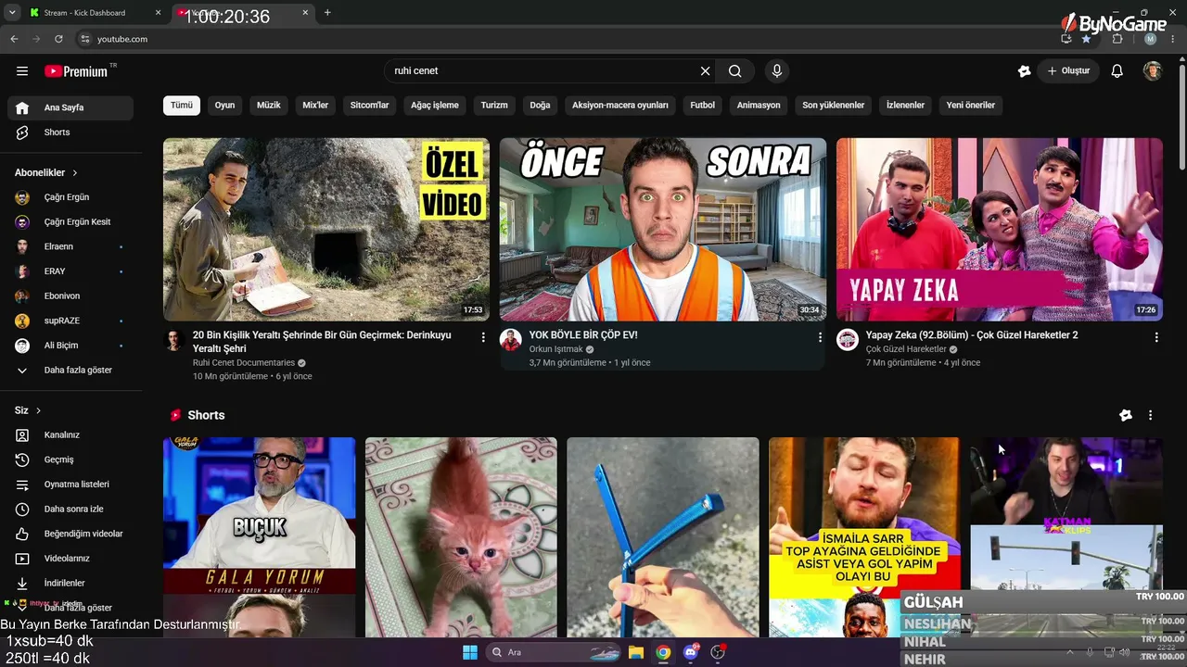1187x667 pixels.
Task: Expand Abonelikler subscriptions section
Action: [46, 173]
